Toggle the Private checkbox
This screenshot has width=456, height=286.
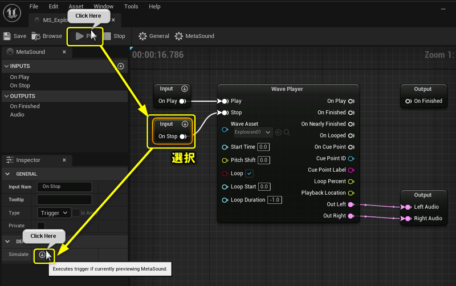click(x=41, y=225)
